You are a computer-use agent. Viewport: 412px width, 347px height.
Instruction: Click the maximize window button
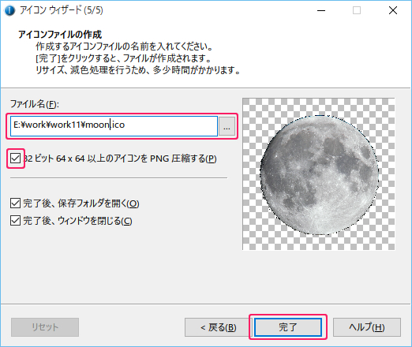(357, 10)
